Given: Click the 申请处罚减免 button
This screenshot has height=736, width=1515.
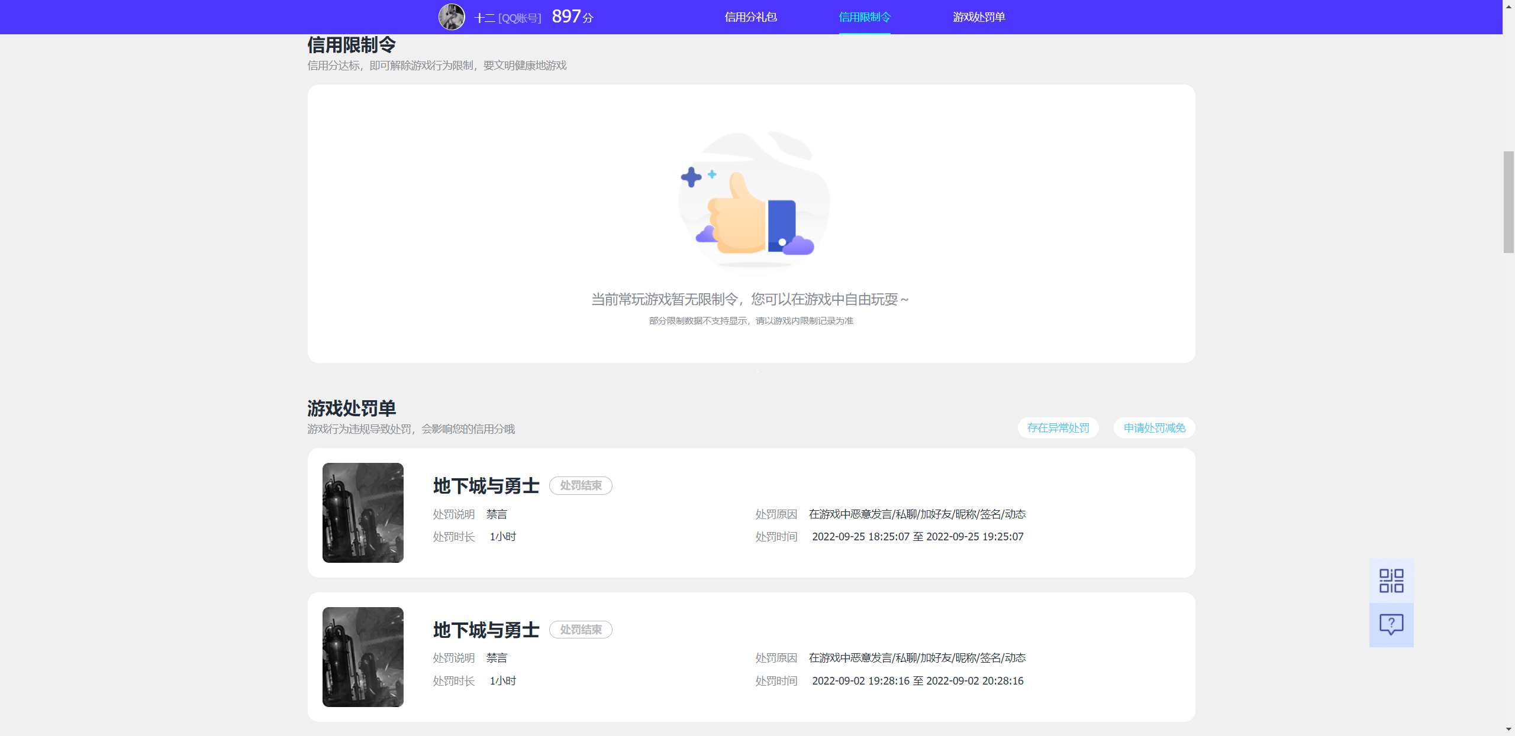Looking at the screenshot, I should 1154,428.
